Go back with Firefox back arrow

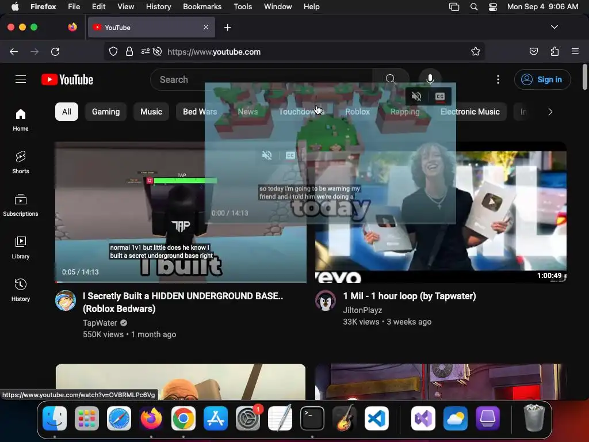pos(14,51)
